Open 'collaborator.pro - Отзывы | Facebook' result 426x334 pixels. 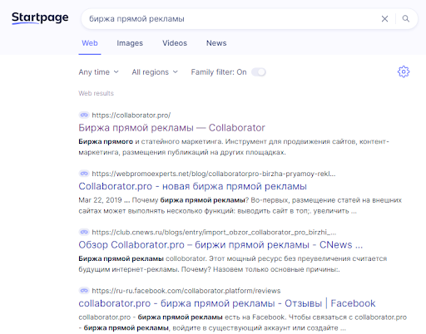click(227, 303)
